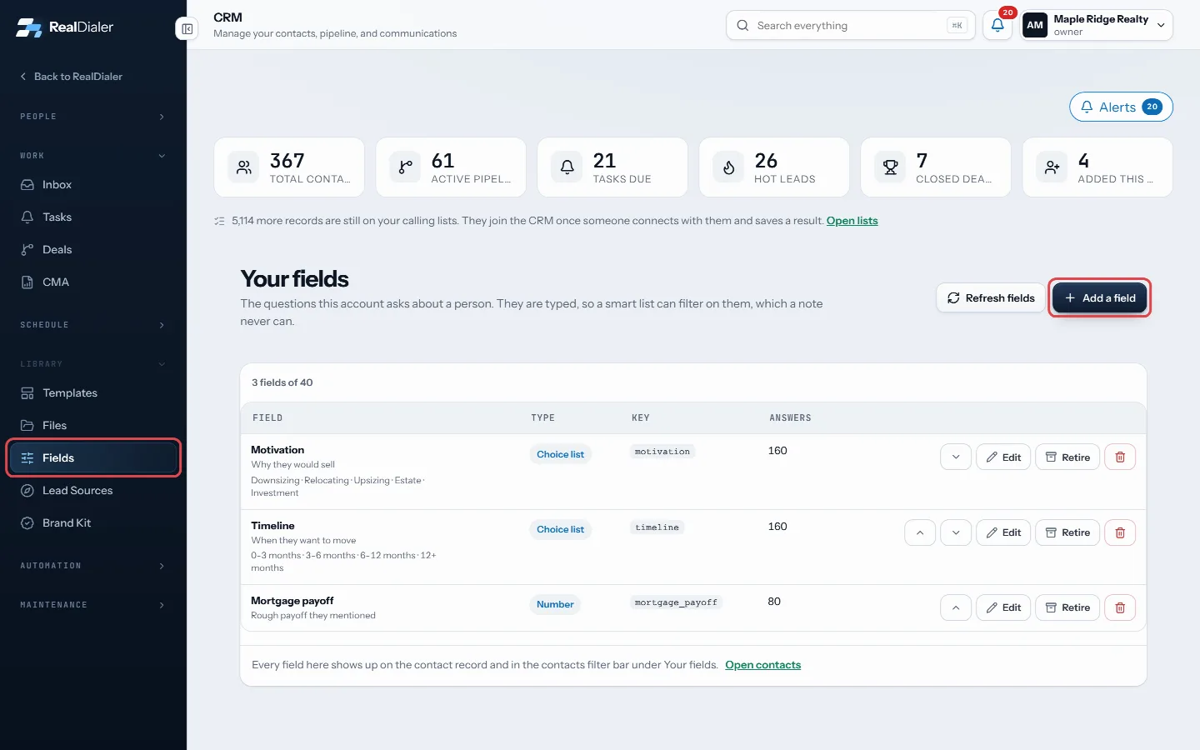Open the notifications bell in the header
Viewport: 1200px width, 750px height.
[x=997, y=26]
